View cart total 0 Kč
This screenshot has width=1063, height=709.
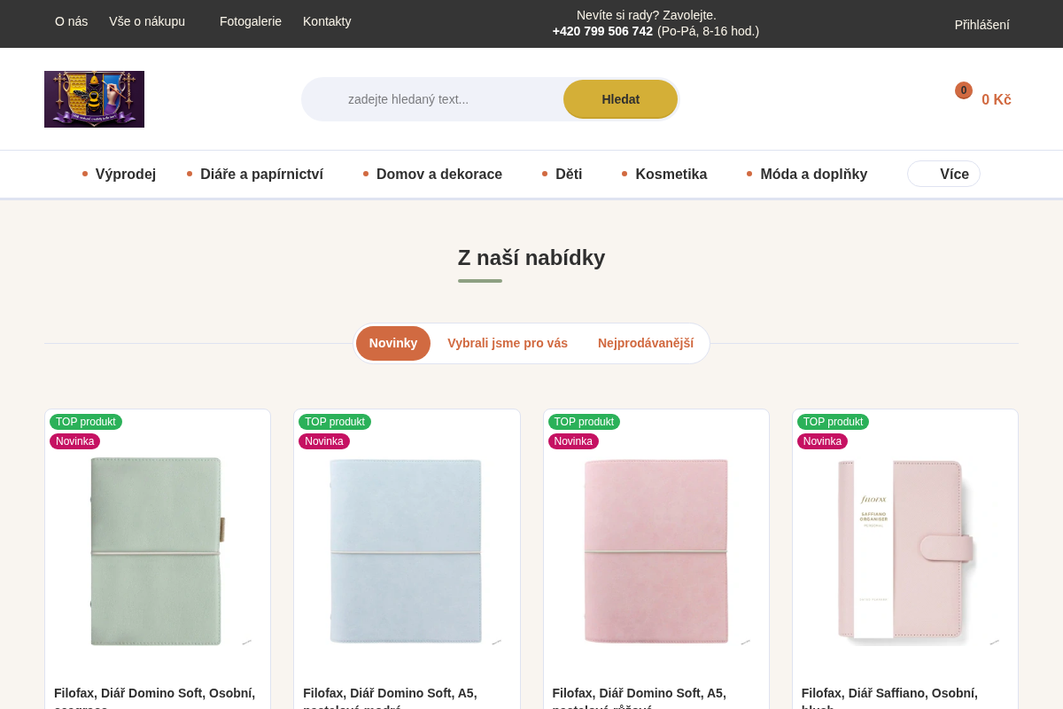click(997, 100)
